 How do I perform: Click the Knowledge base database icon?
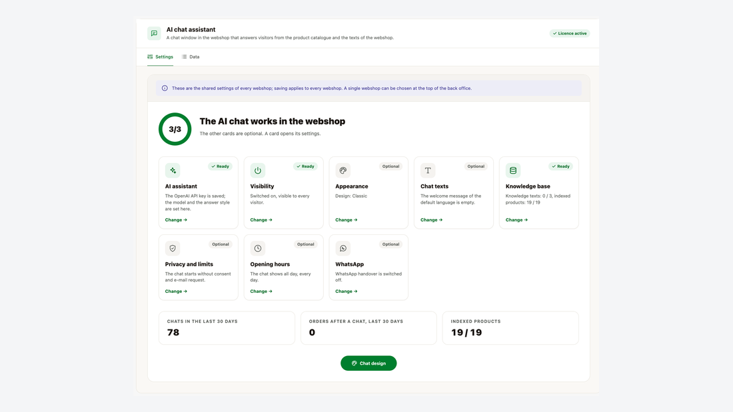[513, 170]
